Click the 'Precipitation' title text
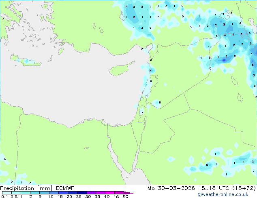 17,188
